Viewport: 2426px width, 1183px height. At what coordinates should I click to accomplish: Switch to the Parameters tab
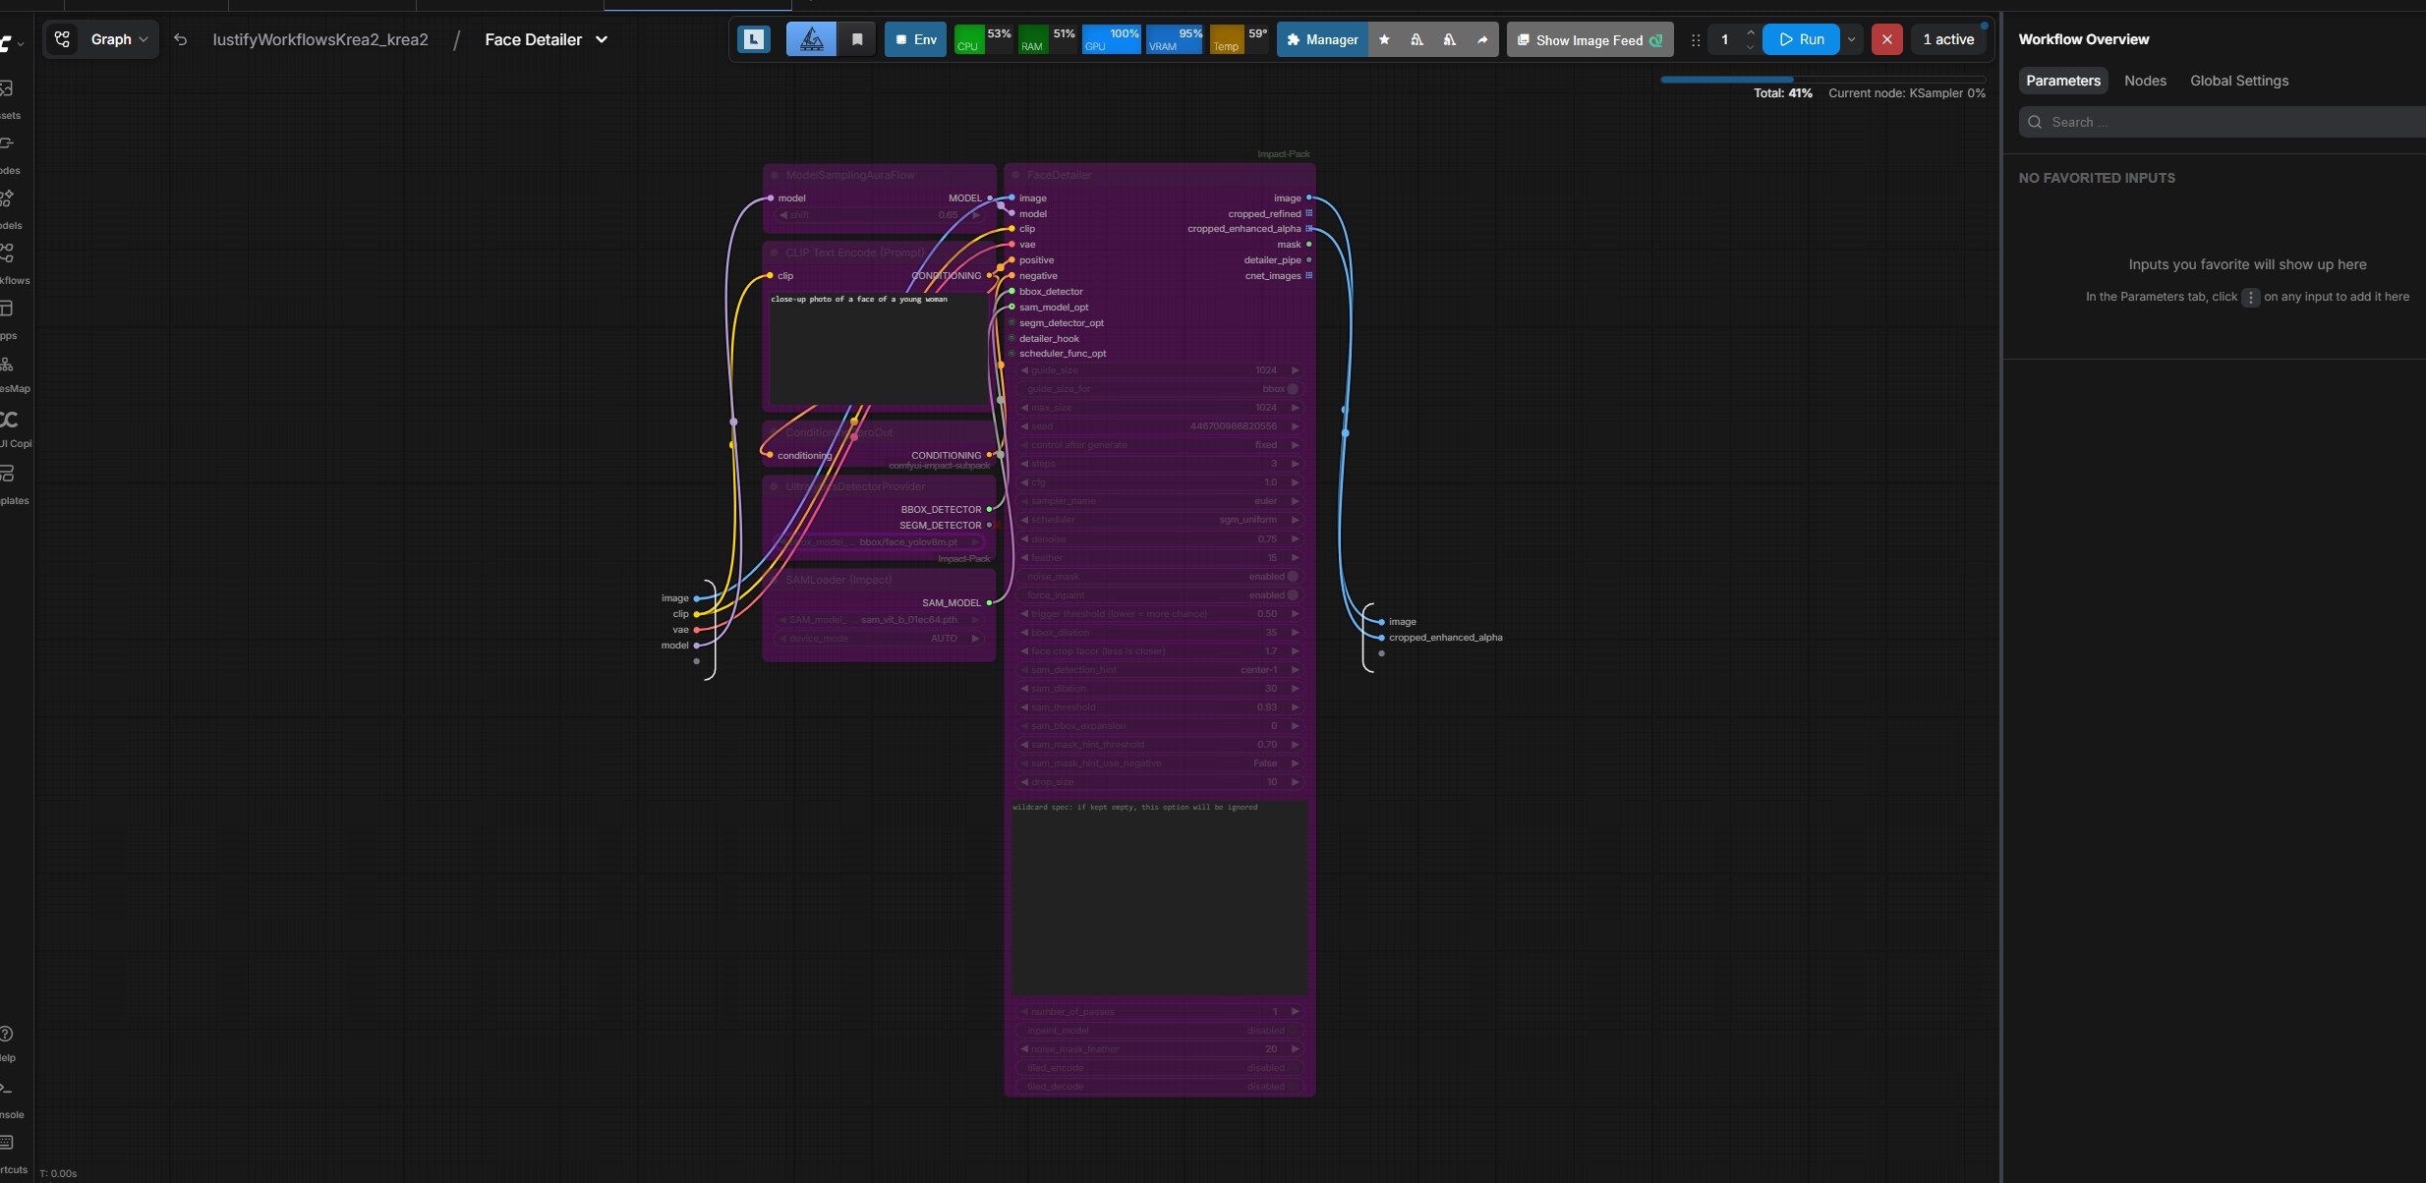coord(2063,81)
